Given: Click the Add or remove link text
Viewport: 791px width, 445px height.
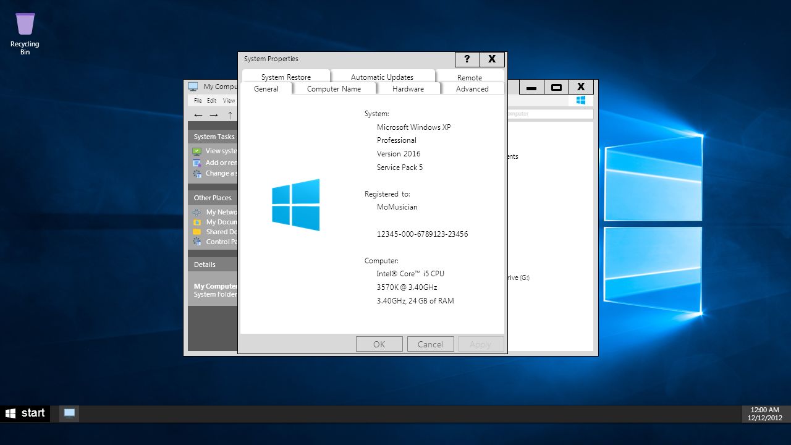Looking at the screenshot, I should click(x=221, y=163).
